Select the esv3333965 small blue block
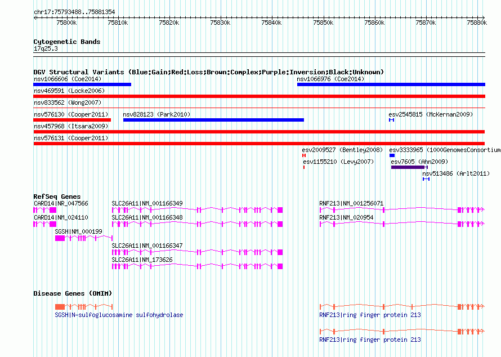Image resolution: width=501 pixels, height=357 pixels. pyautogui.click(x=392, y=155)
